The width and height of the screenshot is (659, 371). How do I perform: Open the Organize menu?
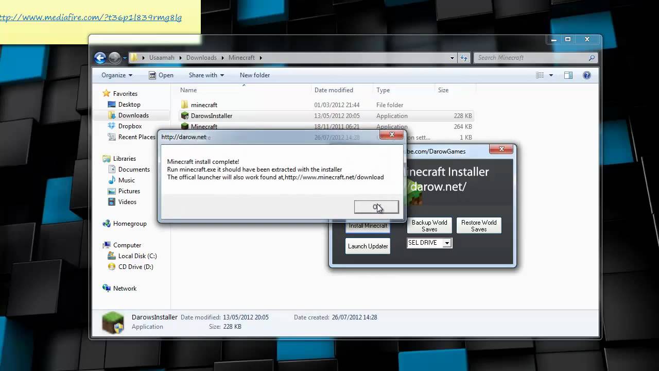pyautogui.click(x=117, y=75)
